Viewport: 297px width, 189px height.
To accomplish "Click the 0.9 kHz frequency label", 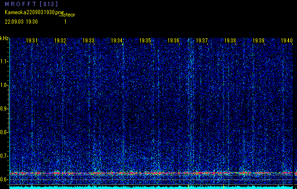I will (x=4, y=109).
